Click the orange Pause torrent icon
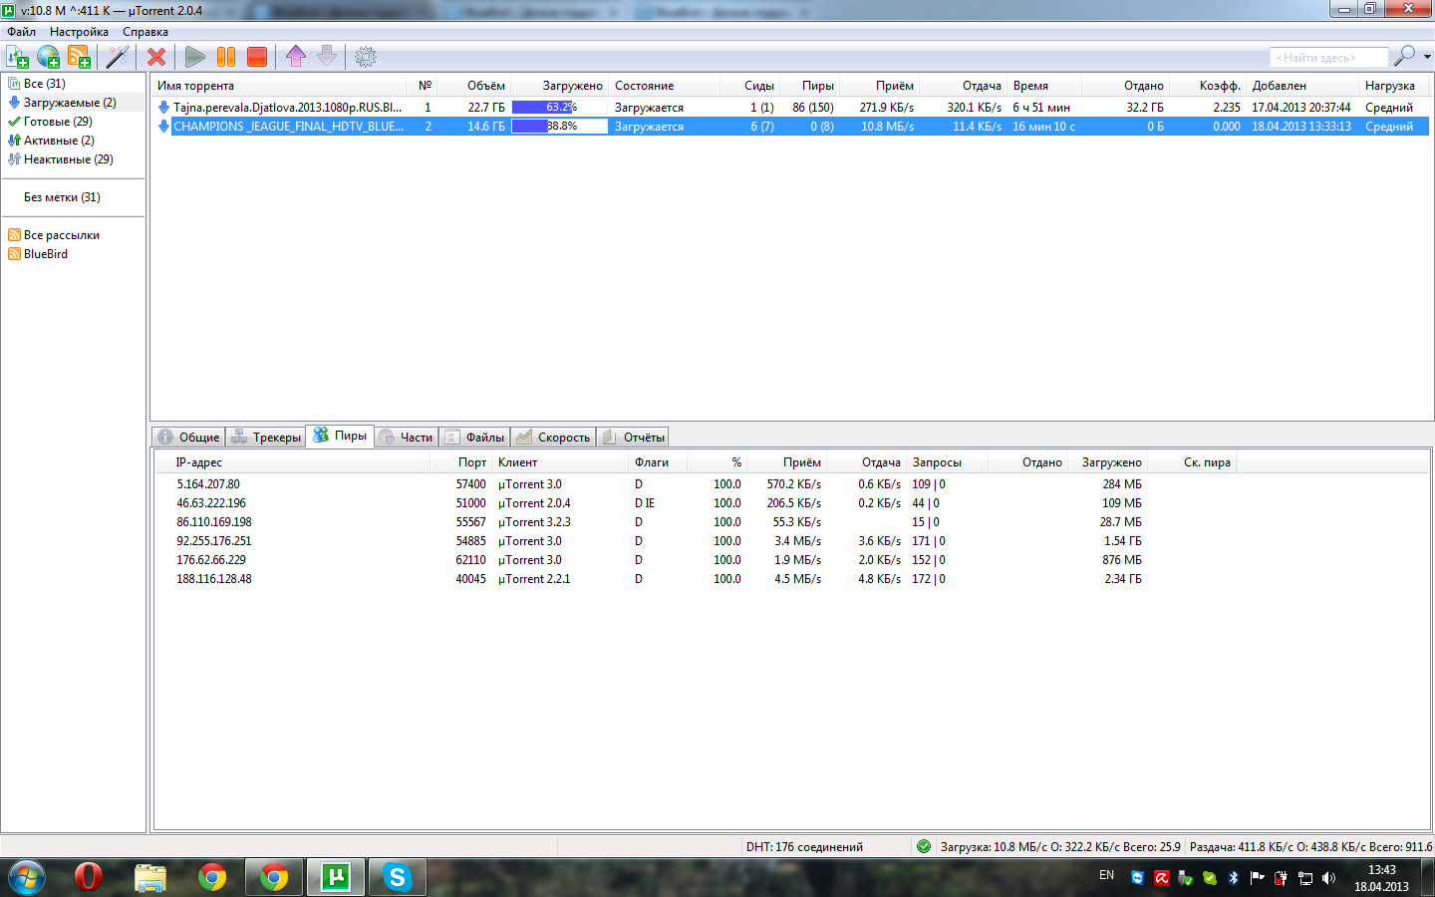This screenshot has width=1435, height=897. (226, 57)
